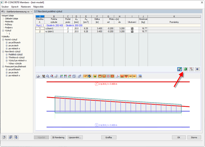Click 'Prut č. 1' heading row in table

click(x=118, y=25)
